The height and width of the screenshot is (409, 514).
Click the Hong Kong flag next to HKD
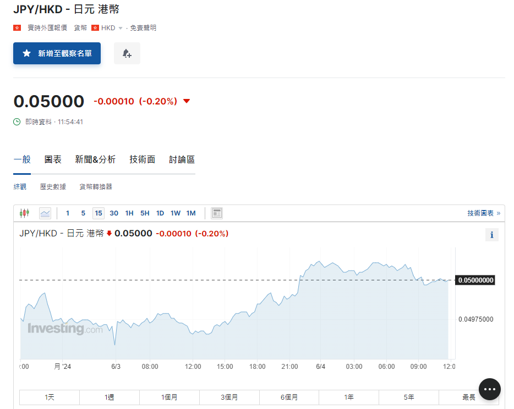[95, 27]
